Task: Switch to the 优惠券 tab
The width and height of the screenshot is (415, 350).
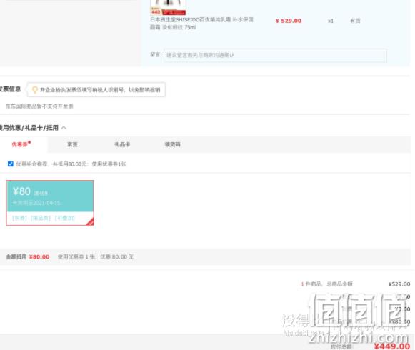Action: tap(21, 144)
